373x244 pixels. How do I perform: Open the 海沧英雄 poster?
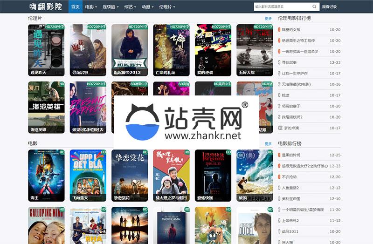tap(46, 108)
